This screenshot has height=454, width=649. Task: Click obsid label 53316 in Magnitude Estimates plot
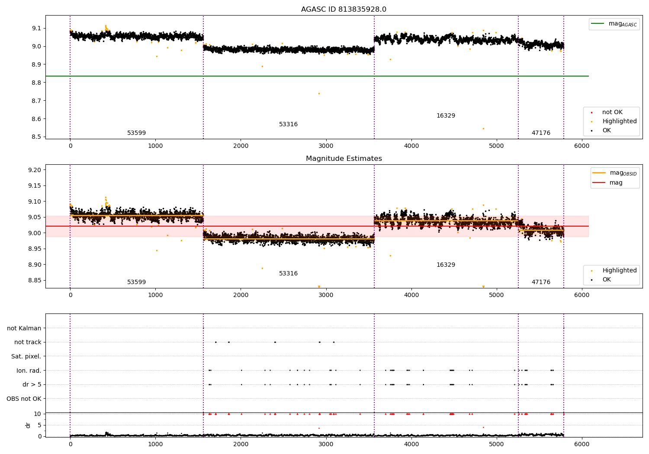pyautogui.click(x=288, y=274)
